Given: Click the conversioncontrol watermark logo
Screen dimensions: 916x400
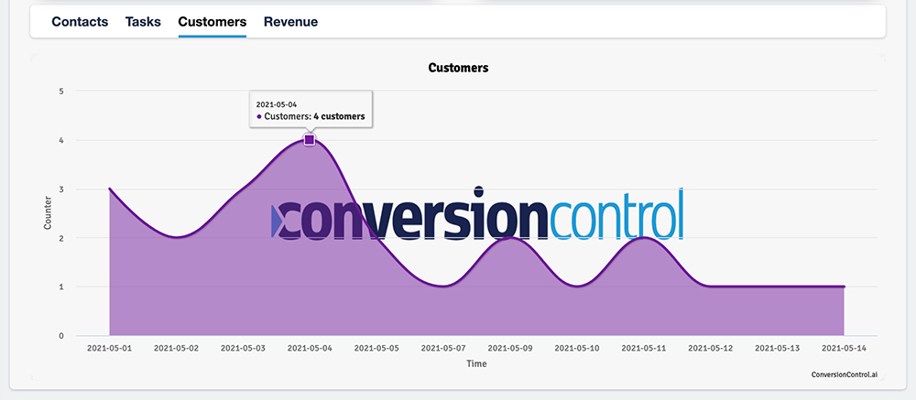Looking at the screenshot, I should pyautogui.click(x=478, y=215).
